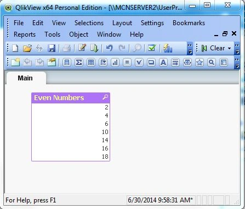Create a Statistics Box with the sigma icon
Screen dimensions: 245x209
(x=79, y=62)
